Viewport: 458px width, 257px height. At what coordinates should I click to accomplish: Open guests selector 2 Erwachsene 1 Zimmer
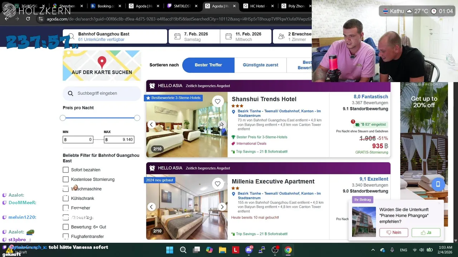[x=293, y=36]
